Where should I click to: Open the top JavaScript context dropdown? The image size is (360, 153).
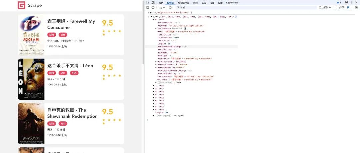click(162, 8)
